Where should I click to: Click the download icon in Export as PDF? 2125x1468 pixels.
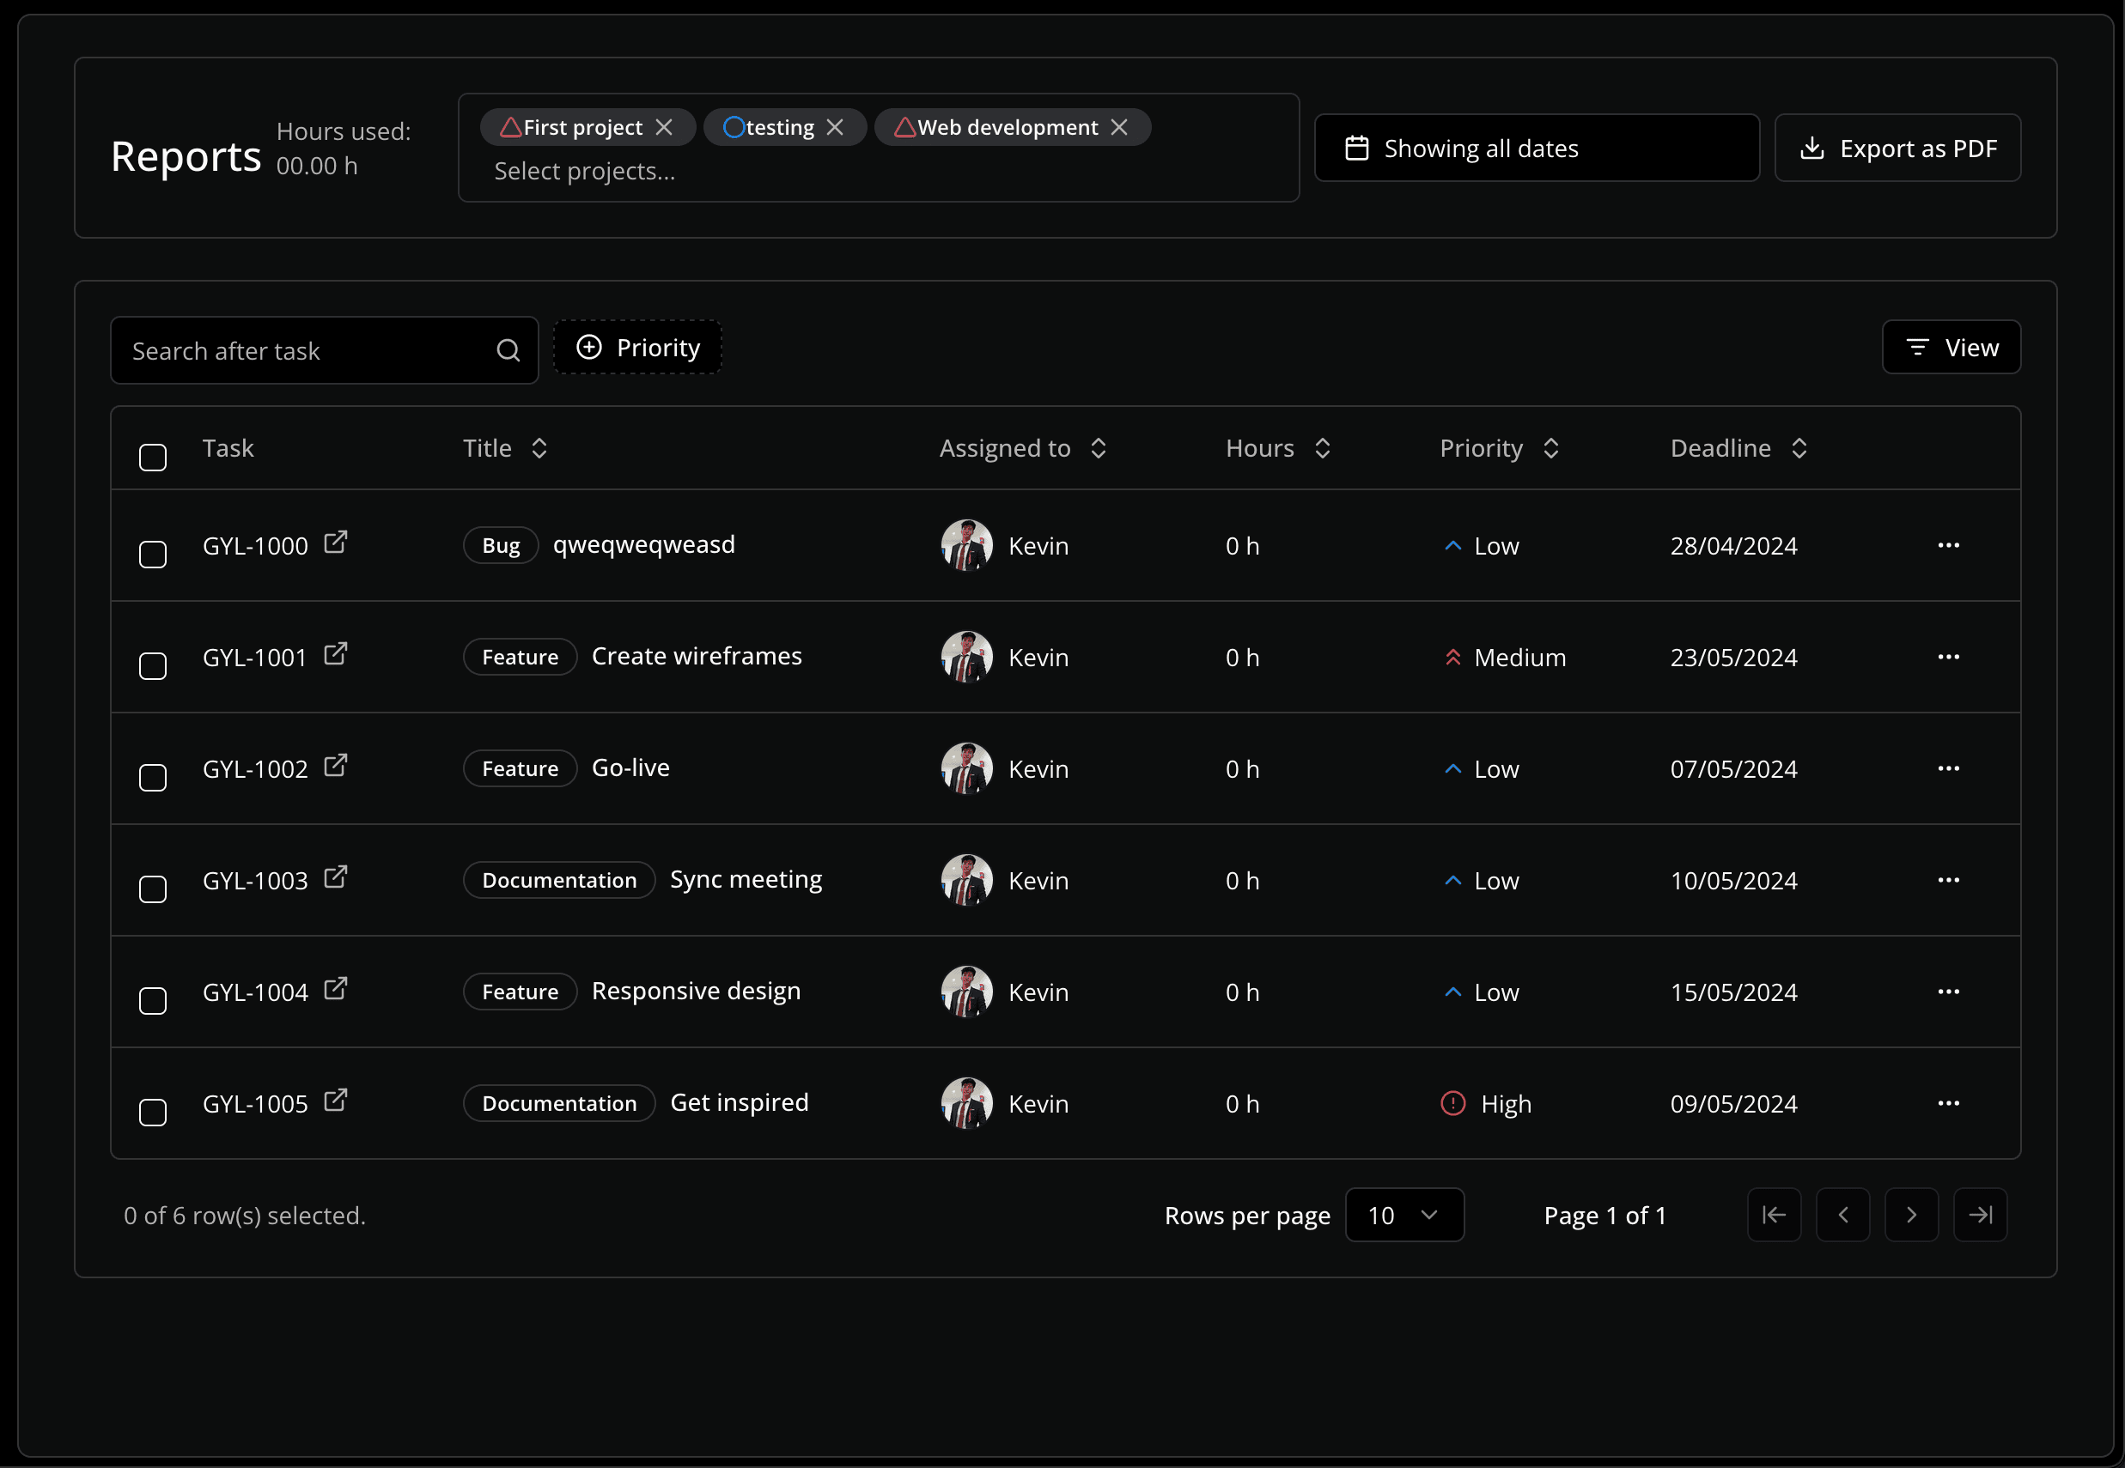pyautogui.click(x=1812, y=147)
